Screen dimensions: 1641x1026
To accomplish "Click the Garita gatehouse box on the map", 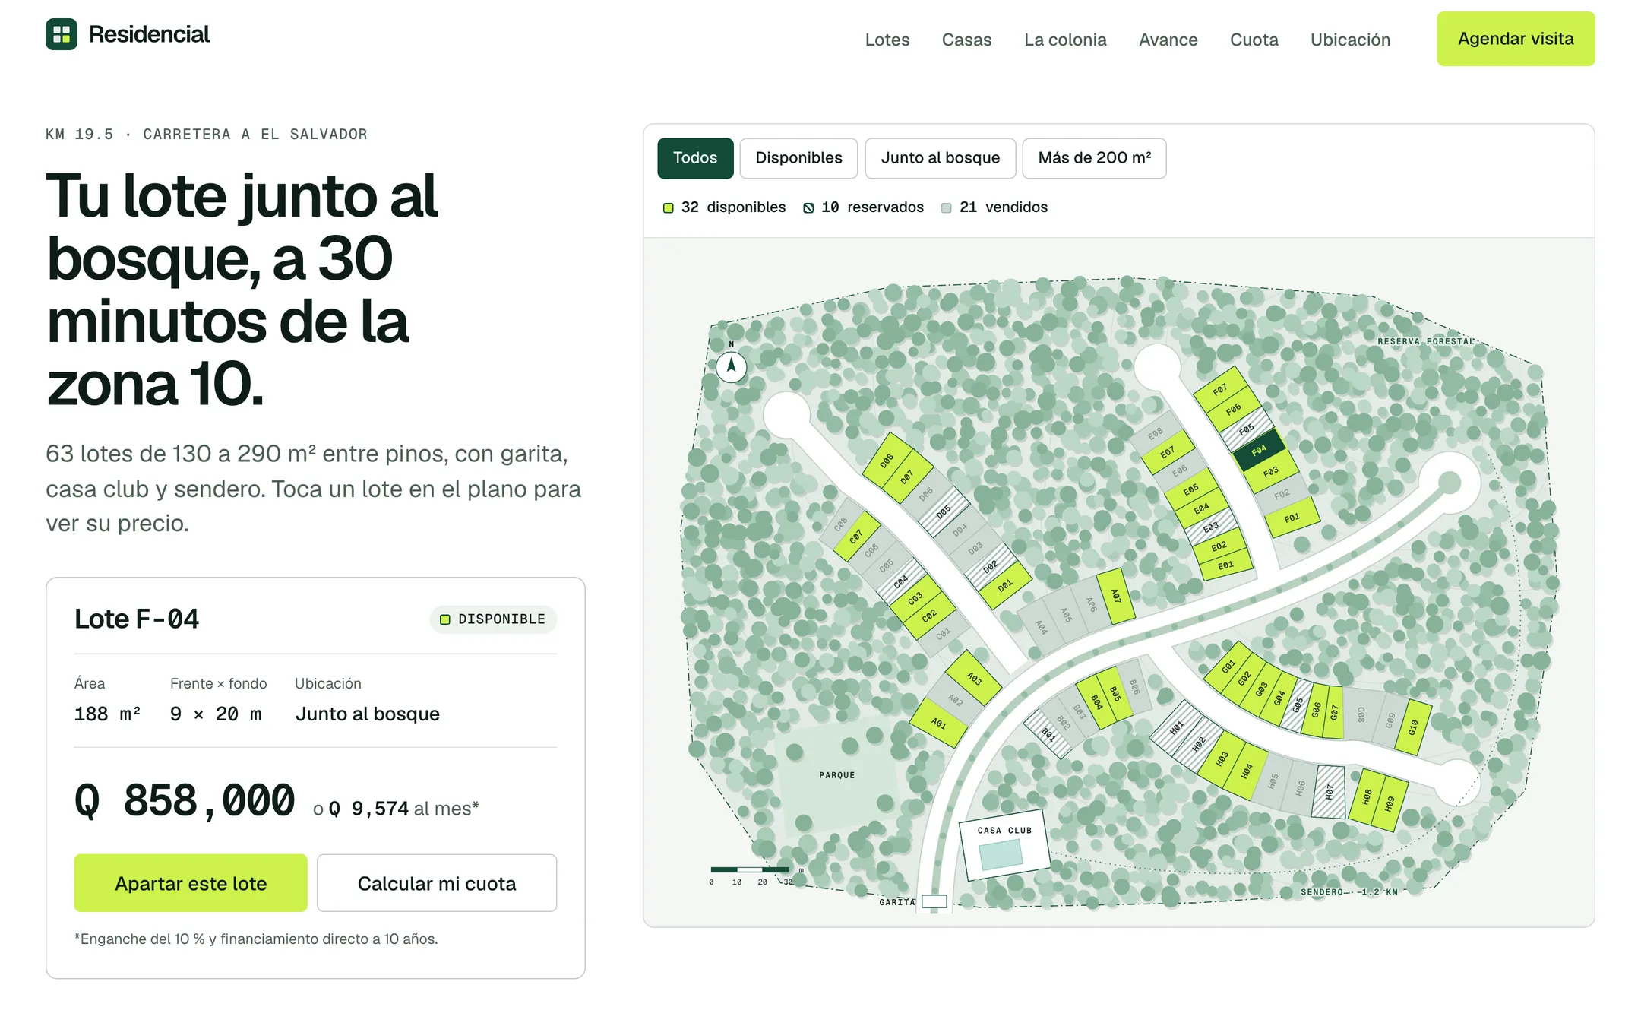I will (934, 901).
